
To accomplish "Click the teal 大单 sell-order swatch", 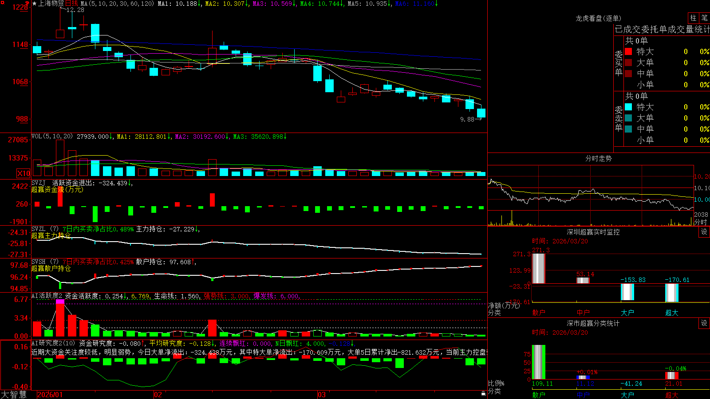I will (628, 118).
